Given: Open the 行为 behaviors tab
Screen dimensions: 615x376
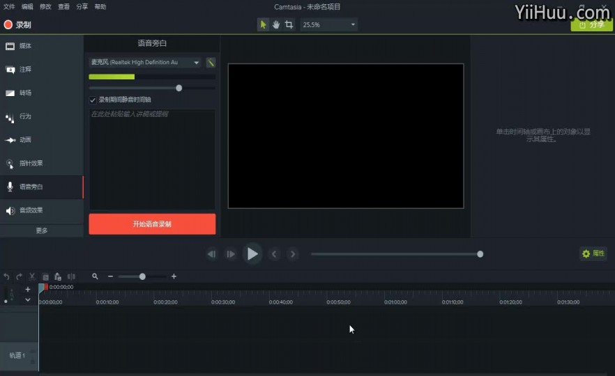Looking at the screenshot, I should [42, 116].
